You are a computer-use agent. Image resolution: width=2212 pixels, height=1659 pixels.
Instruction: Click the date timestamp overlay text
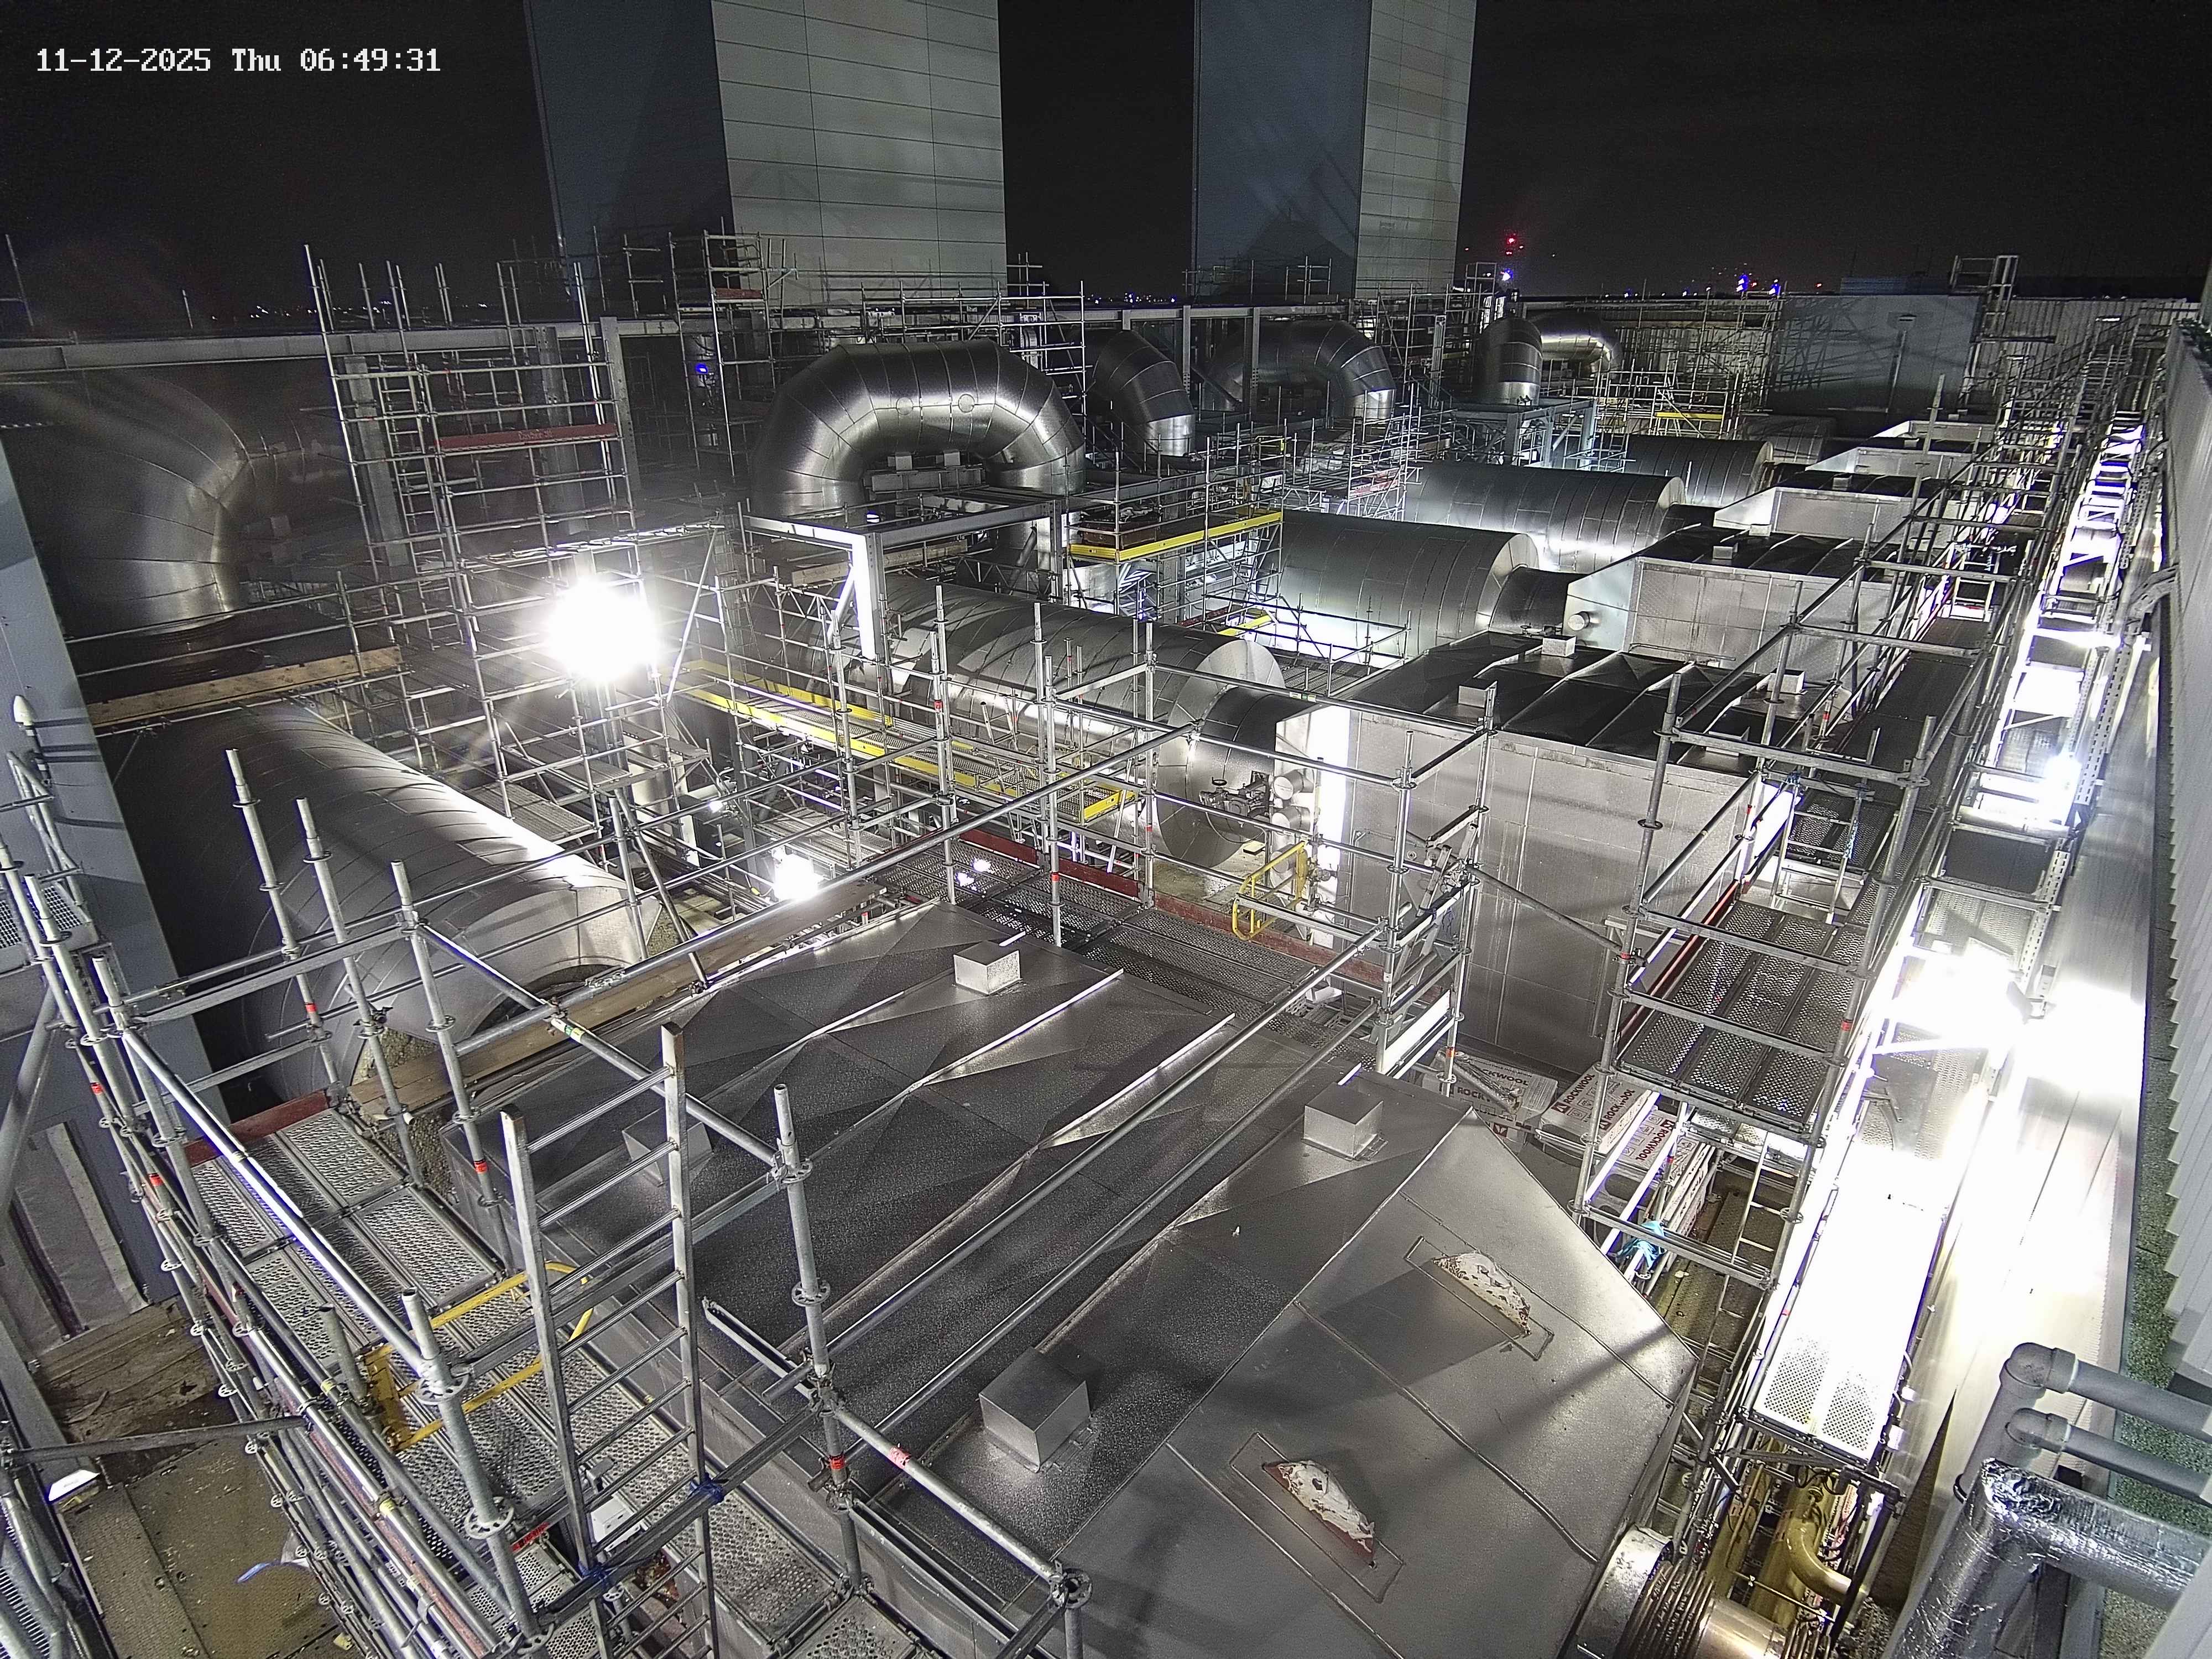123,61
